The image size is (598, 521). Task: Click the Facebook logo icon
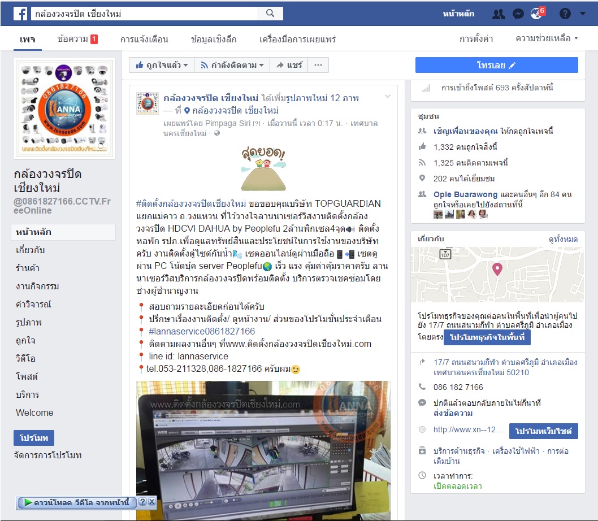(20, 14)
